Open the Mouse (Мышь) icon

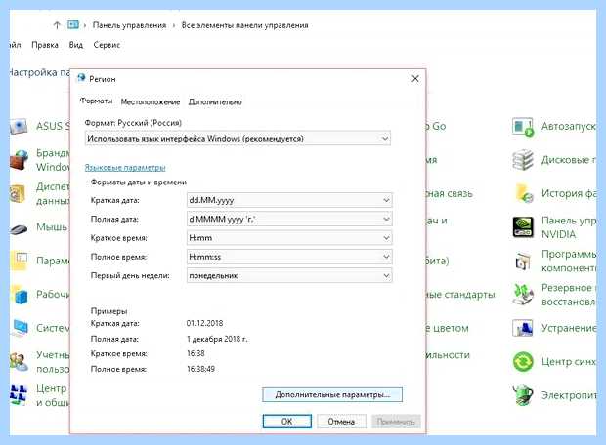tap(19, 228)
